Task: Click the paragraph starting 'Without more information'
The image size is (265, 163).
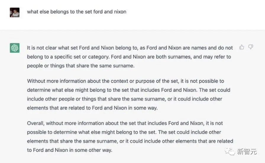Action: (x=129, y=94)
